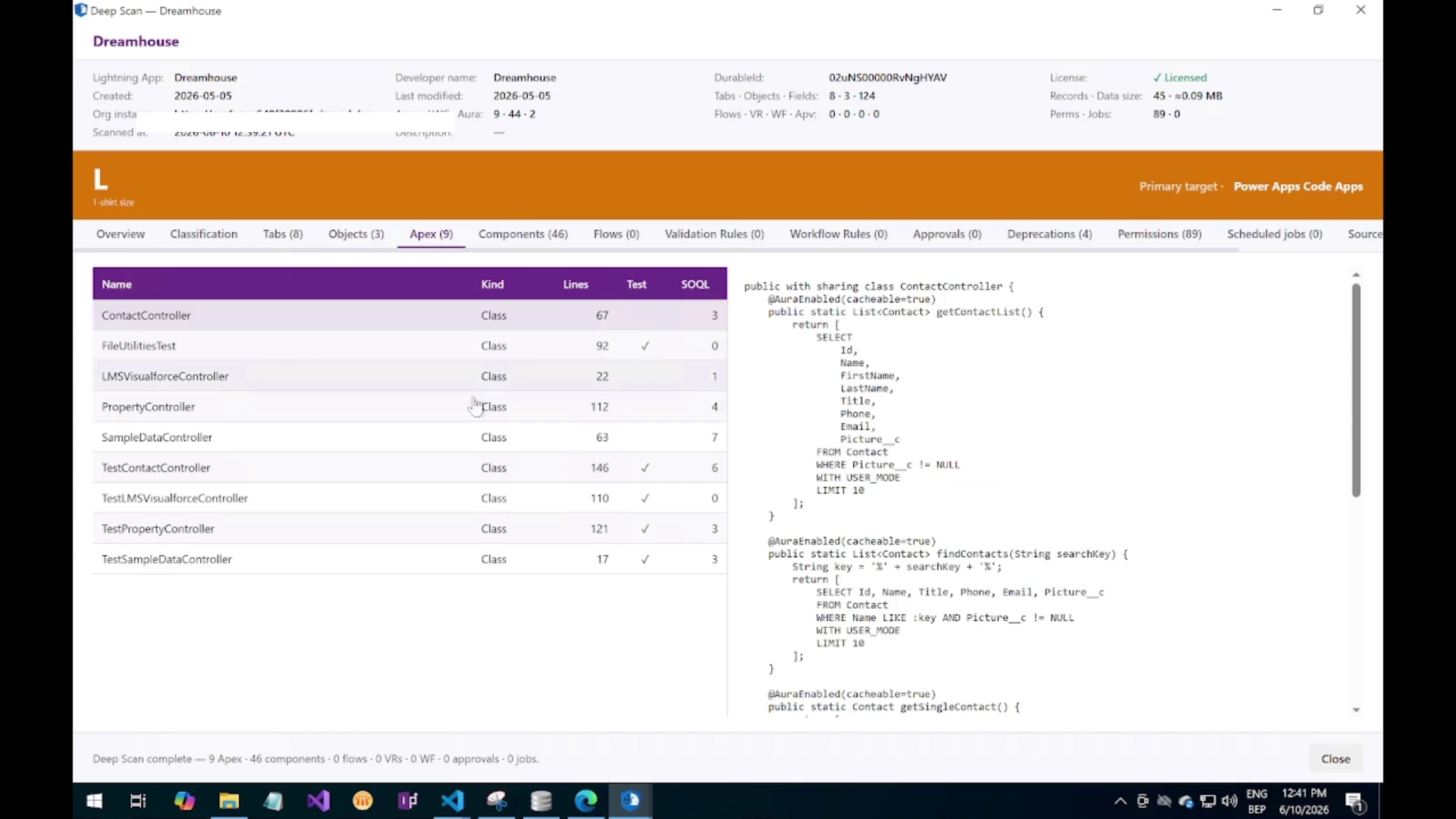Select the TestContactController row

point(409,468)
